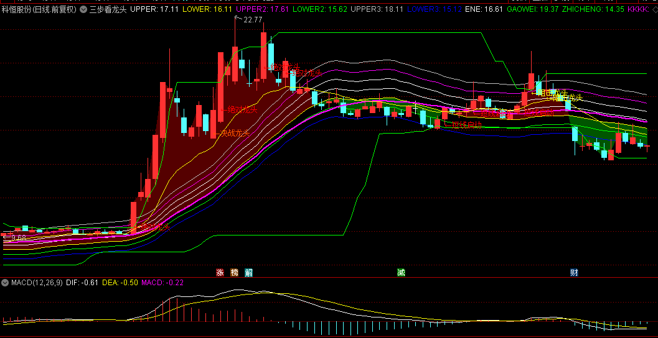Image resolution: width=658 pixels, height=338 pixels.
Task: Select the yellow DEA: -0.50 value
Action: [120, 282]
